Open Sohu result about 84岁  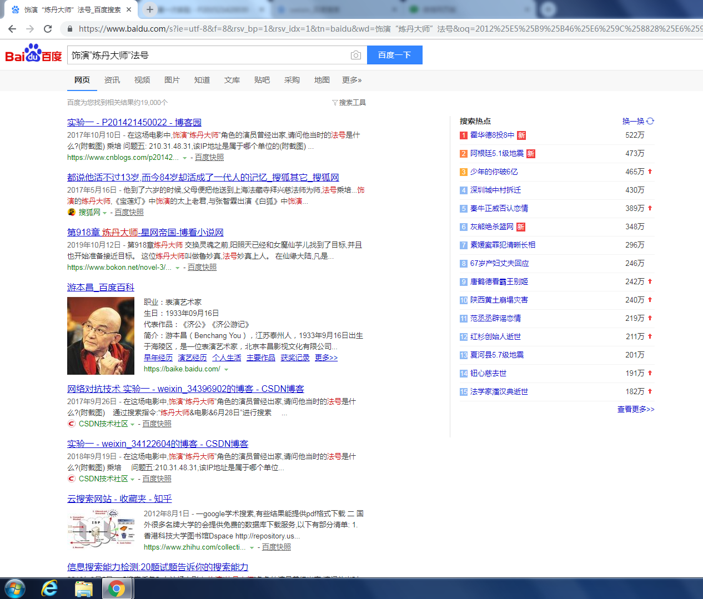203,177
